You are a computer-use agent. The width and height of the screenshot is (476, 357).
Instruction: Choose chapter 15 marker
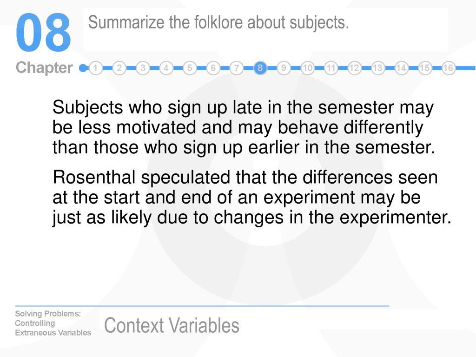point(425,68)
